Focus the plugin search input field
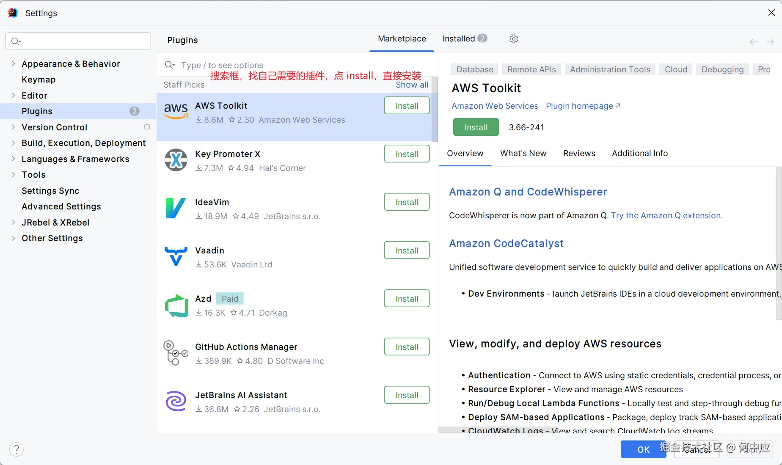 [x=296, y=65]
